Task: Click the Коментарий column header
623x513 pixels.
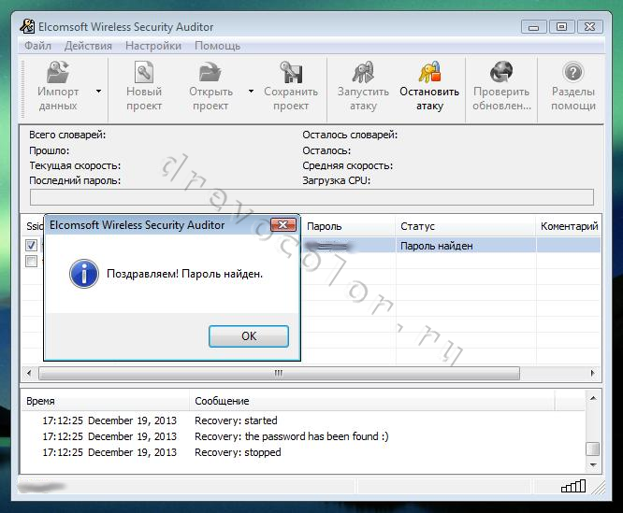Action: 569,226
